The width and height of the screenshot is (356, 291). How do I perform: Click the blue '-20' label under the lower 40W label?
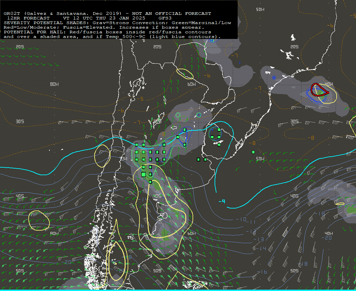(x=327, y=238)
